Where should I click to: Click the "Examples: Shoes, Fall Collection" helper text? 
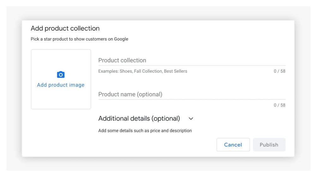(143, 71)
